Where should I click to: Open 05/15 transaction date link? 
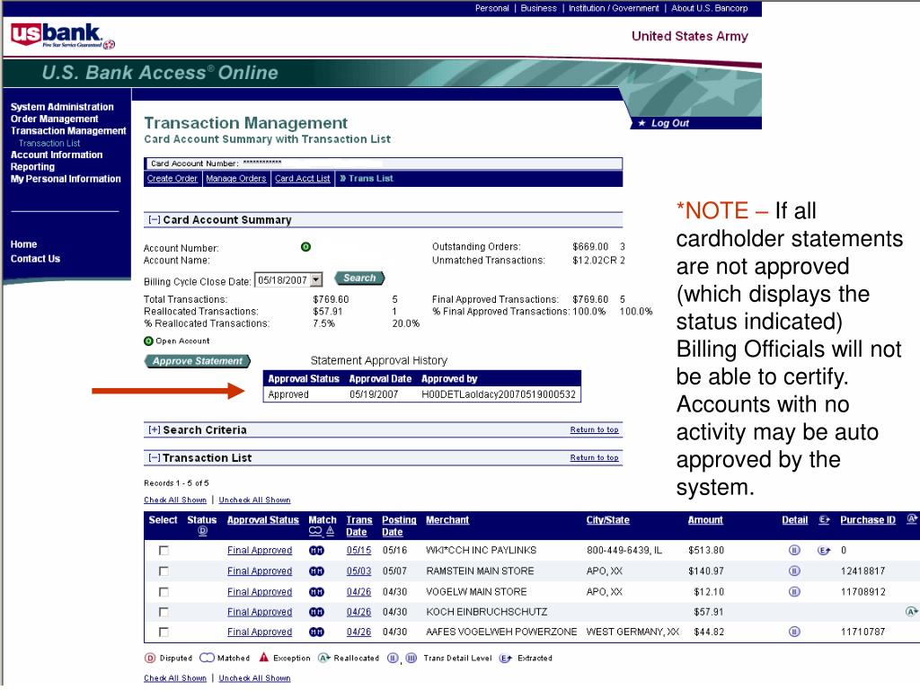click(359, 551)
